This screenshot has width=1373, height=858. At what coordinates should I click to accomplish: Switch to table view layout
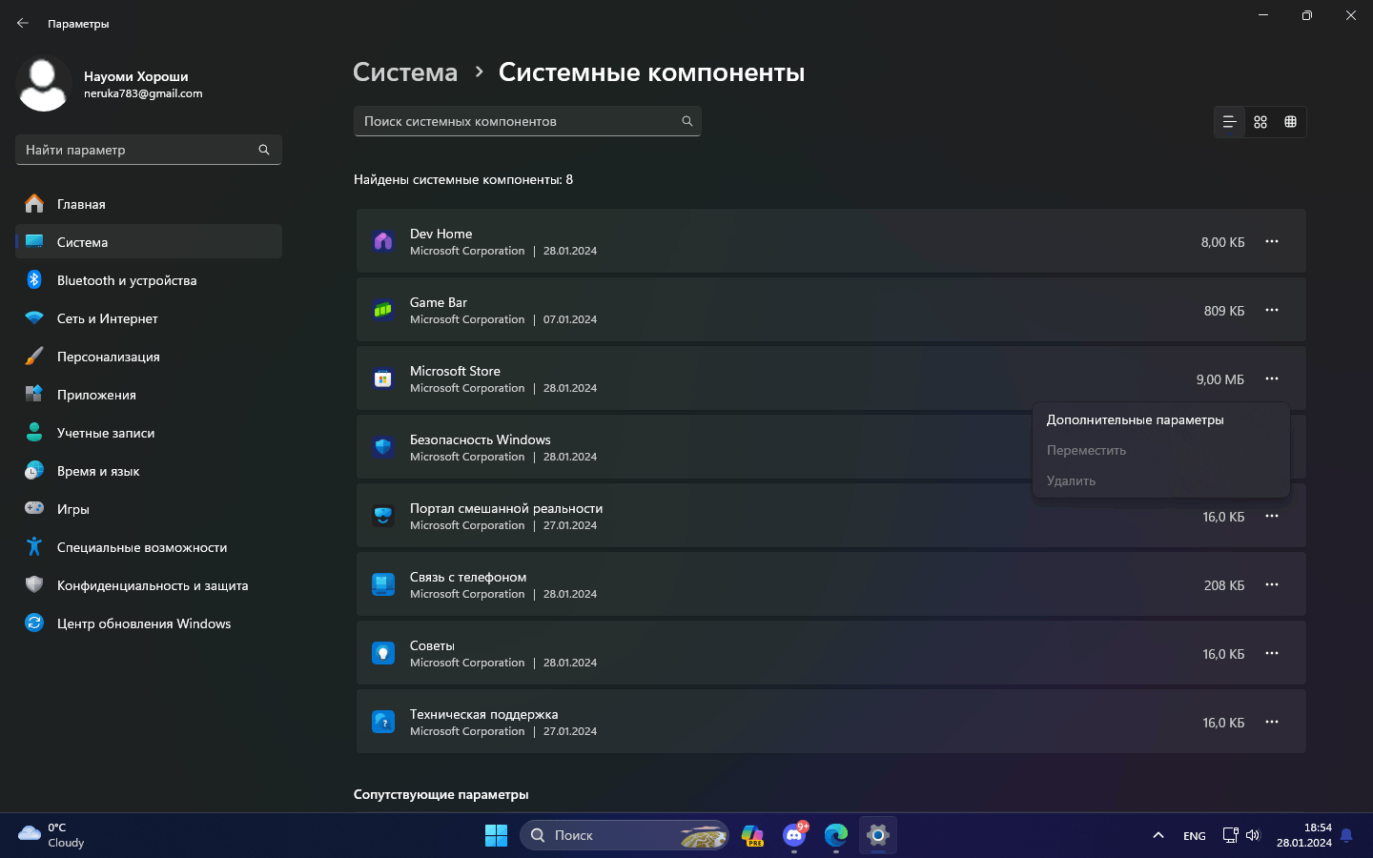click(x=1291, y=122)
